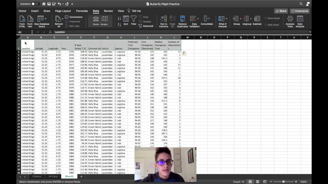328x184 pixels.
Task: Expand the Ungroup dropdown arrow
Action: 251,19
